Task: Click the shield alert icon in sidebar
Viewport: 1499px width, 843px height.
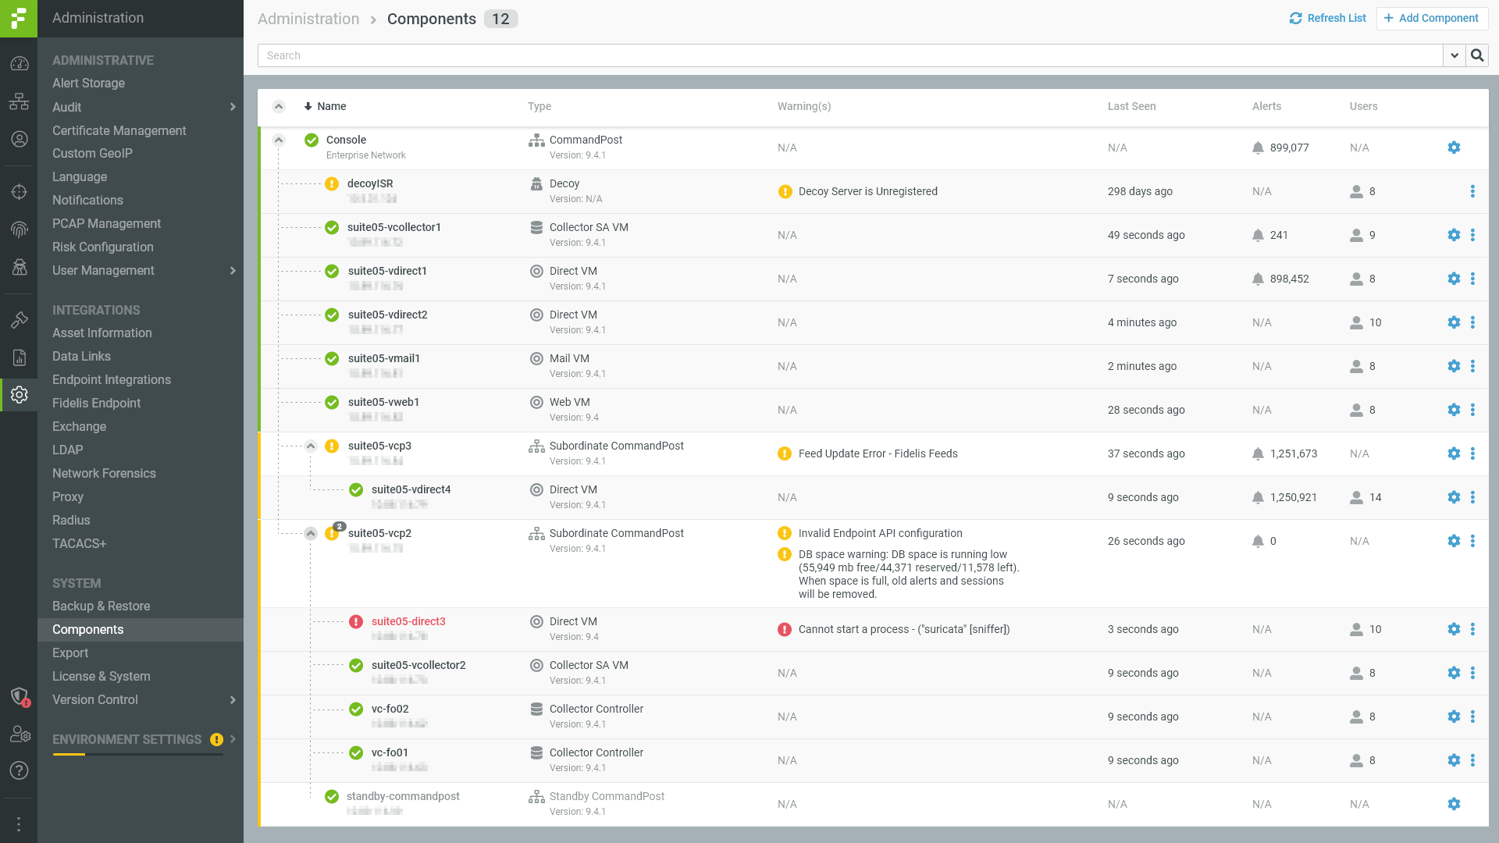Action: click(x=19, y=696)
